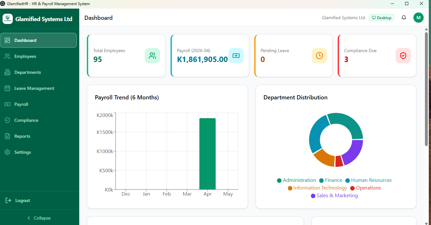The height and width of the screenshot is (225, 431).
Task: Click the Dec axis label
Action: point(126,194)
